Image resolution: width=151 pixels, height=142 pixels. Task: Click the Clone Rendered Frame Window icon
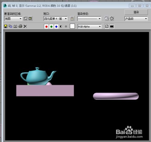point(15,26)
